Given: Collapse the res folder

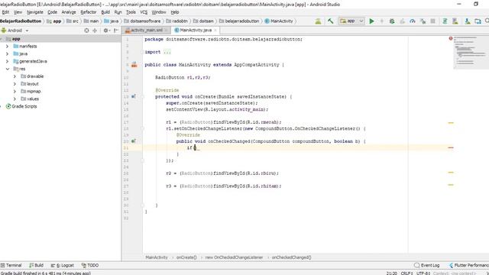Looking at the screenshot, I should pos(7,69).
